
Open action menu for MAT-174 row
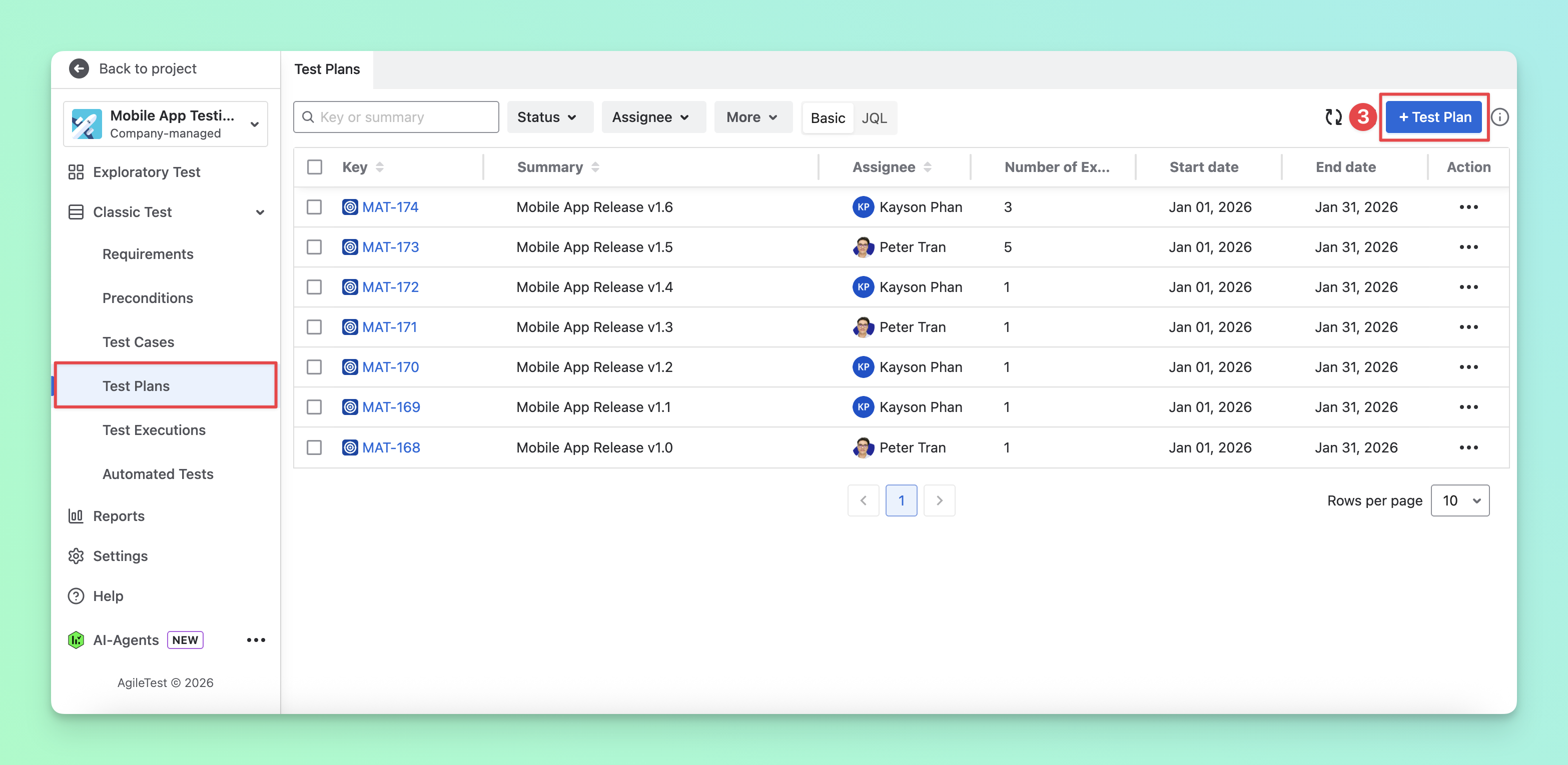click(x=1468, y=207)
